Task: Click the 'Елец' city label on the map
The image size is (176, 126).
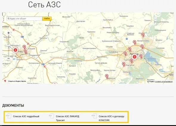Action: pyautogui.click(x=20, y=52)
